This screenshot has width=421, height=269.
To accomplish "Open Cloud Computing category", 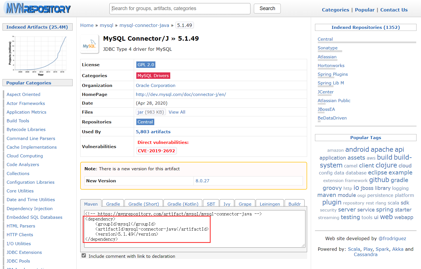I will pos(25,156).
